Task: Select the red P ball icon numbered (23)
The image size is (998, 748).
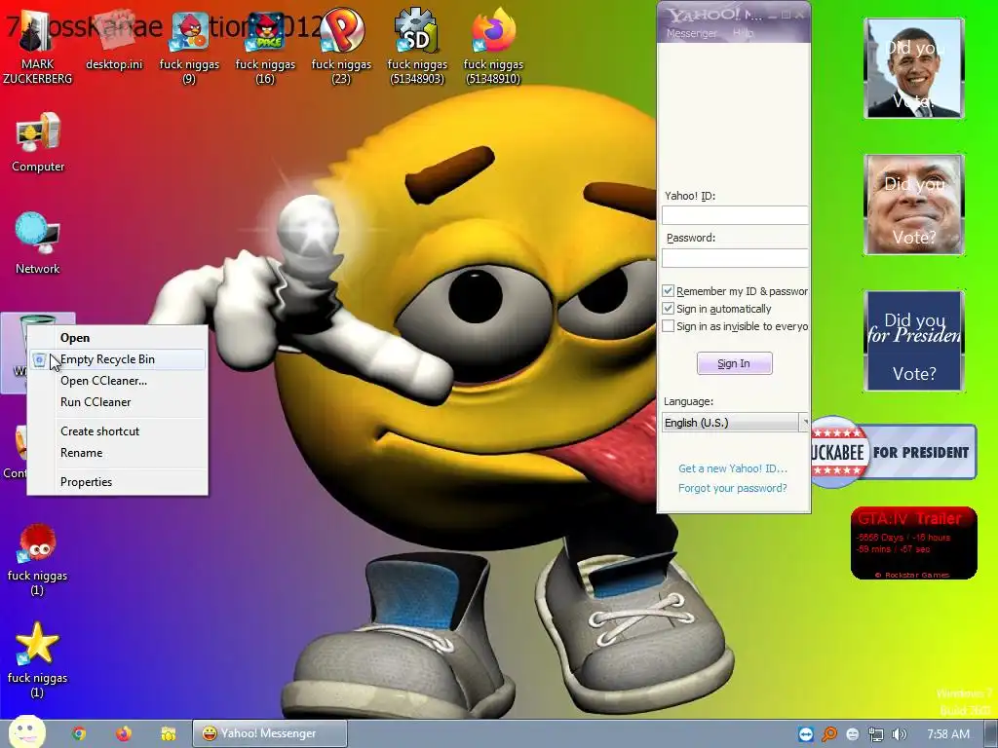Action: click(341, 46)
